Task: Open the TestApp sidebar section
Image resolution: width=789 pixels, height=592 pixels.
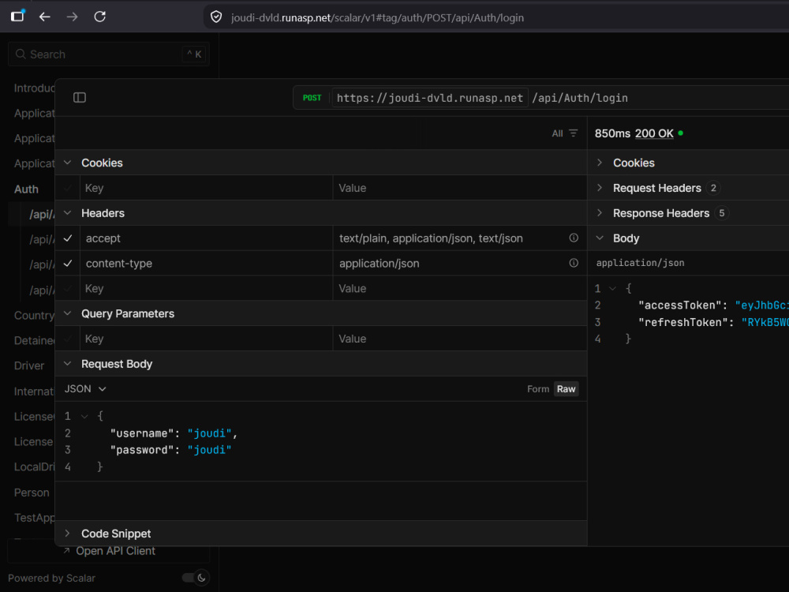Action: [x=34, y=518]
